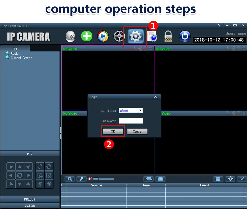Click the right focus squares icon
247x209 pixels.
click(49, 184)
